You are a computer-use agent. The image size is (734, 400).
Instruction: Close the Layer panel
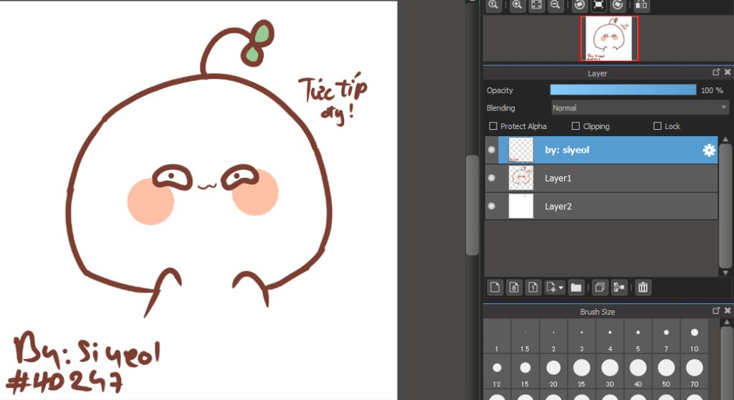(728, 72)
